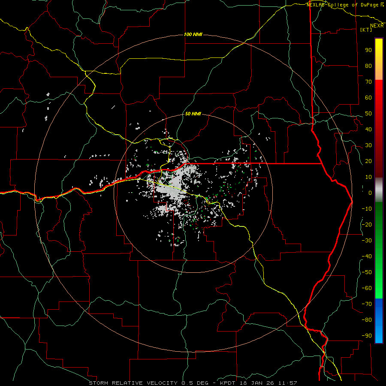This screenshot has height=386, width=386.
Task: Click the 60 value on velocity scale
Action: coord(368,97)
